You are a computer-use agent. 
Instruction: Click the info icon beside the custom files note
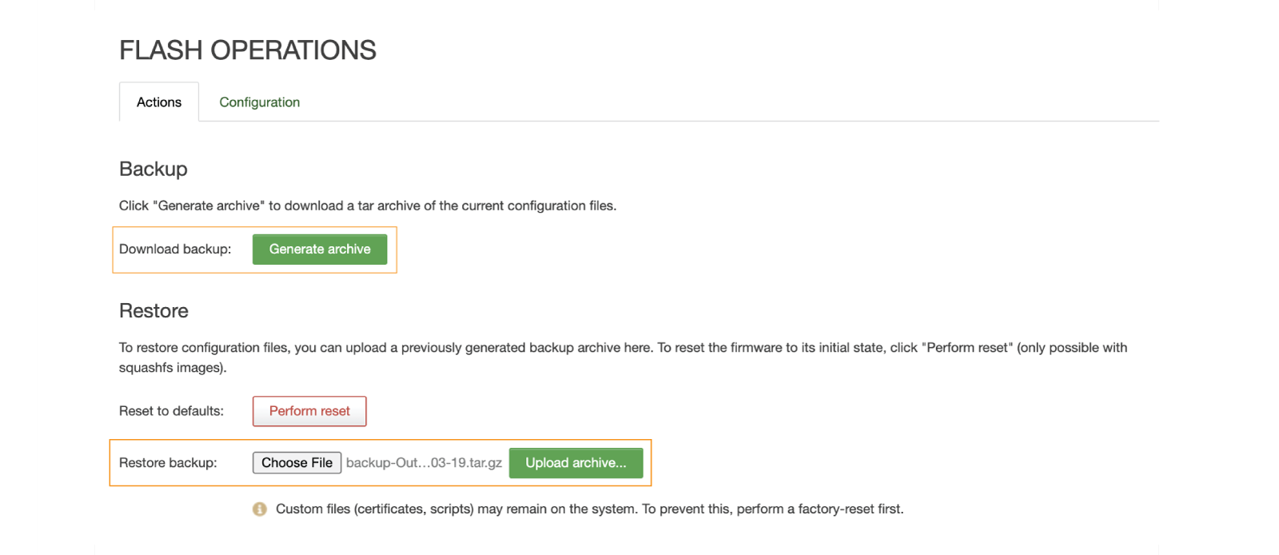tap(259, 509)
